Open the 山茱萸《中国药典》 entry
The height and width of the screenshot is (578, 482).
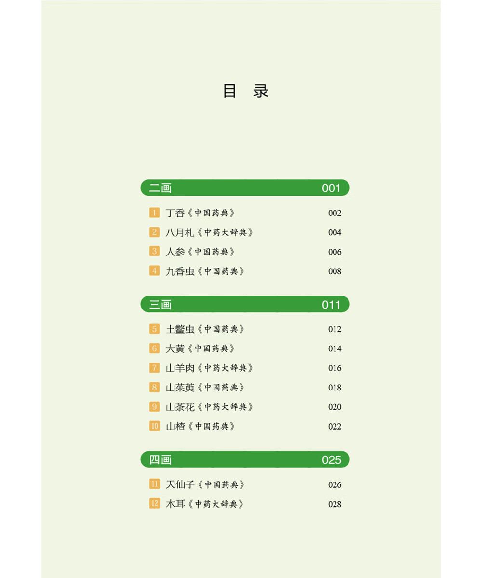pyautogui.click(x=205, y=388)
